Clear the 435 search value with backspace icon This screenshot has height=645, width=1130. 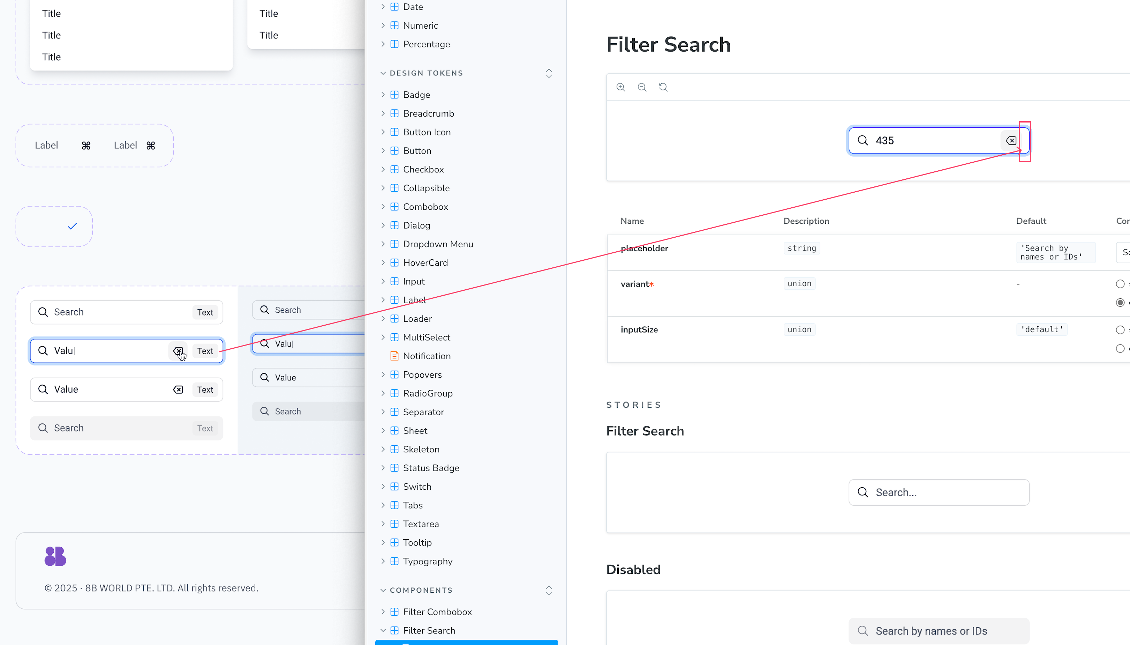pos(1011,140)
